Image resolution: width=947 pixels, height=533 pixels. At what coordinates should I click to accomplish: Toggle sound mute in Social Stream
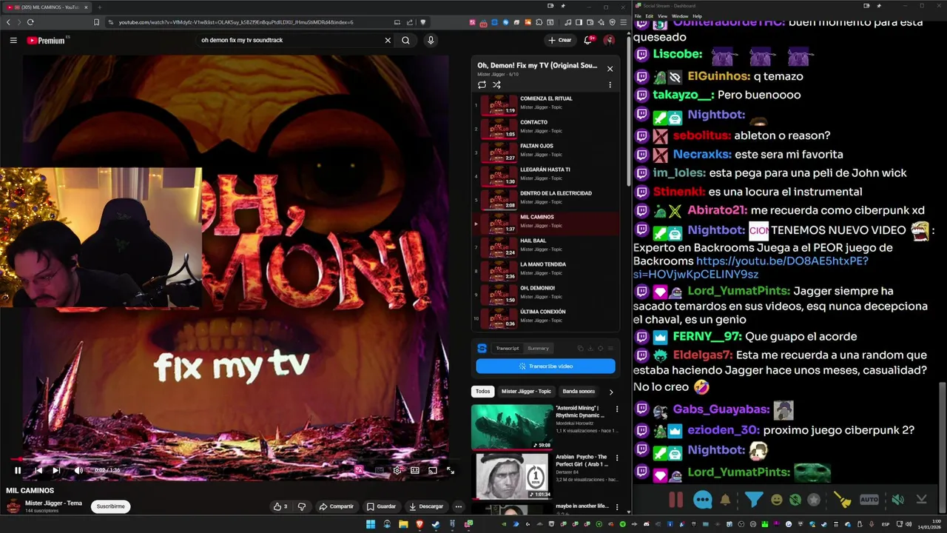(897, 500)
